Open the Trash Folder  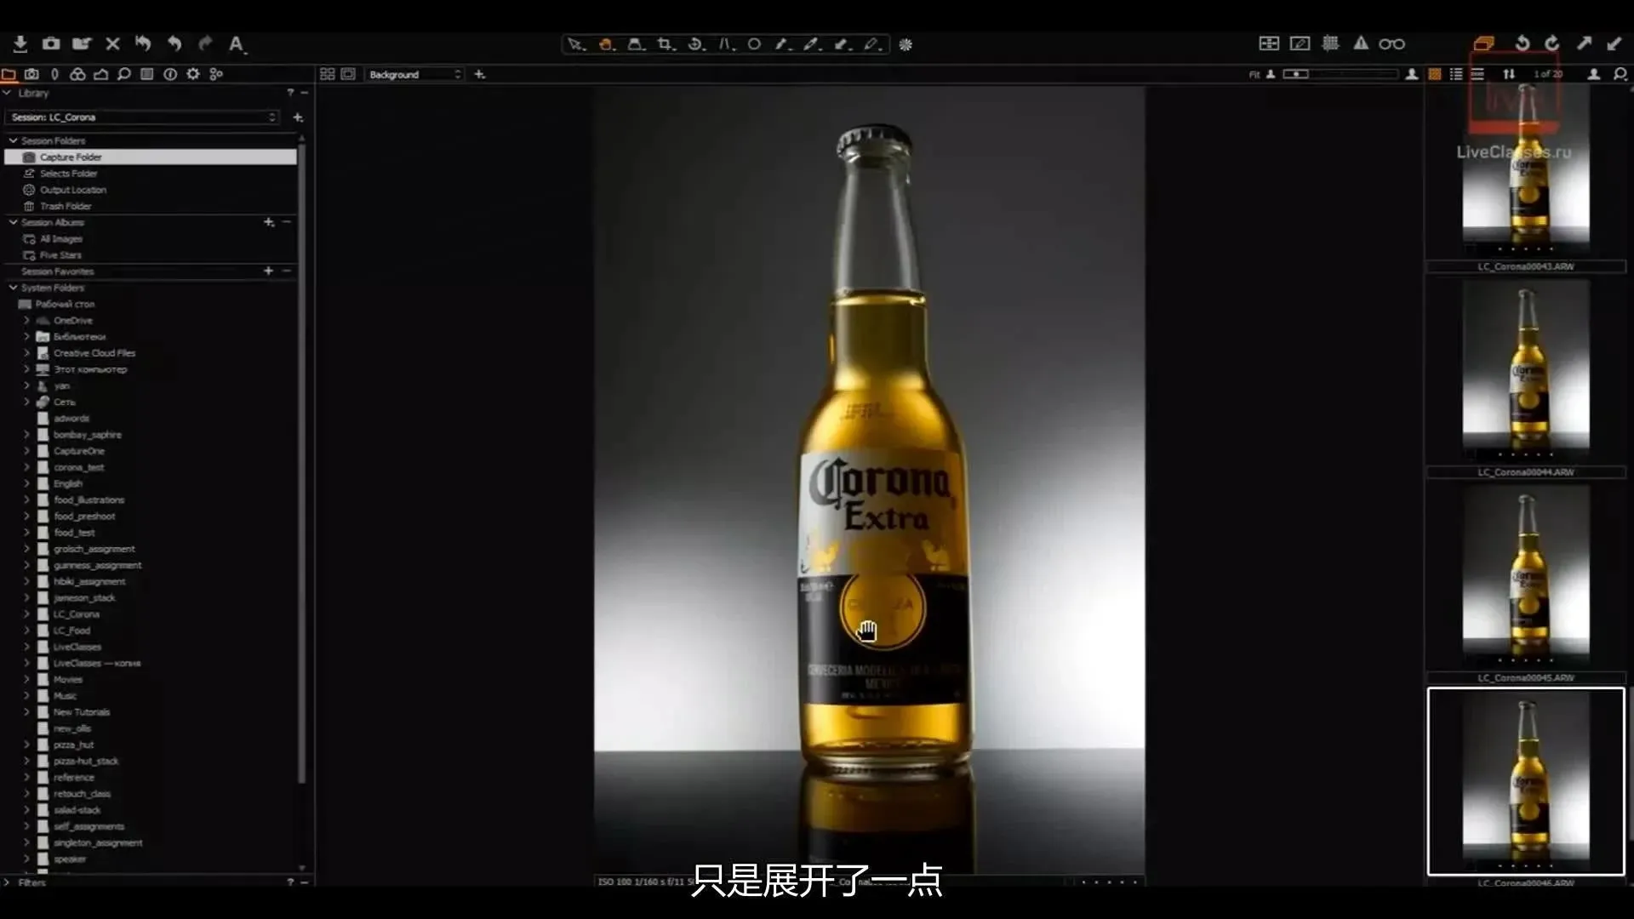tap(65, 206)
